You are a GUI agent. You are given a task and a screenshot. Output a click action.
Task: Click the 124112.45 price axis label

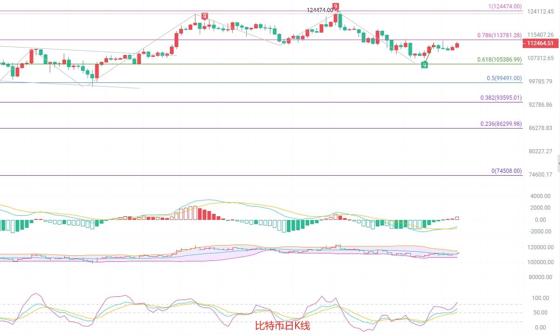coord(540,12)
